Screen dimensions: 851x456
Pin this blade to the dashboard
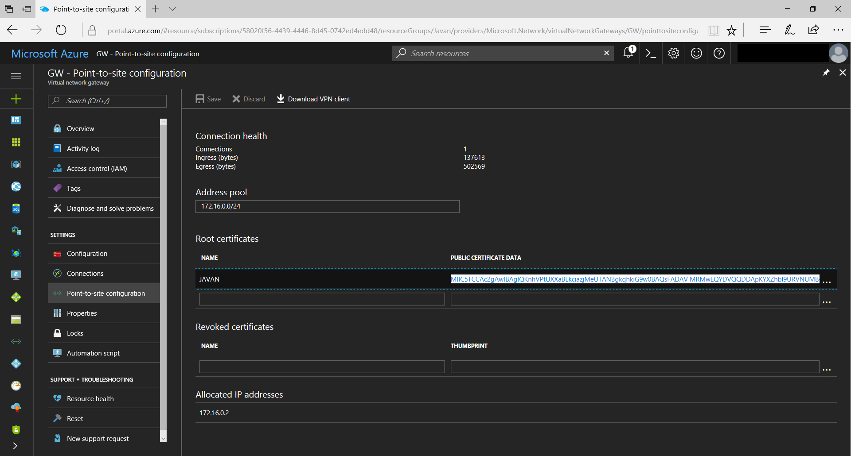point(826,73)
